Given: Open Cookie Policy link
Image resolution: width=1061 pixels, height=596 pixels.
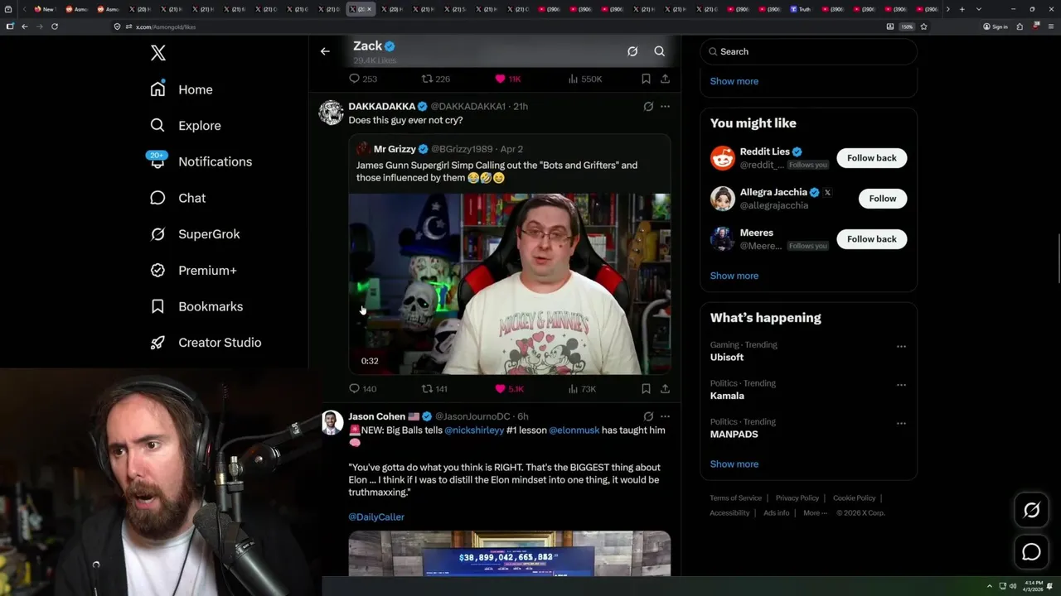Looking at the screenshot, I should pyautogui.click(x=854, y=497).
